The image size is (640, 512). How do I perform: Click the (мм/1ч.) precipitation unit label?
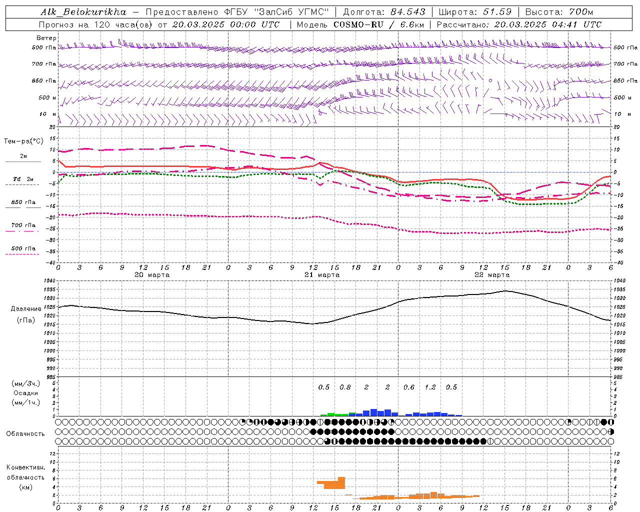click(25, 402)
